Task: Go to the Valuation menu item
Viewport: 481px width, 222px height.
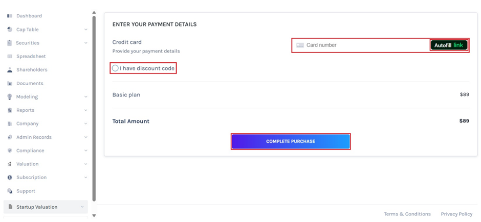Action: coord(27,164)
